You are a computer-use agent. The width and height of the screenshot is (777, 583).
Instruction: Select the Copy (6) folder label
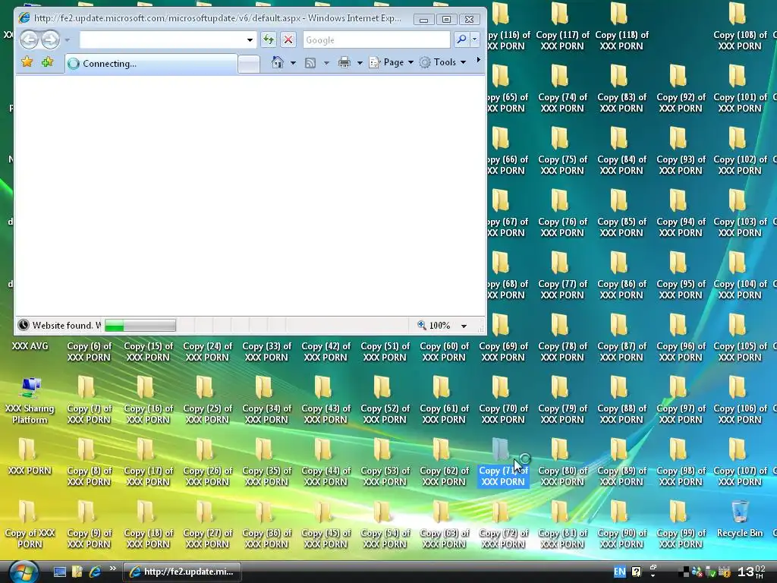pyautogui.click(x=90, y=351)
